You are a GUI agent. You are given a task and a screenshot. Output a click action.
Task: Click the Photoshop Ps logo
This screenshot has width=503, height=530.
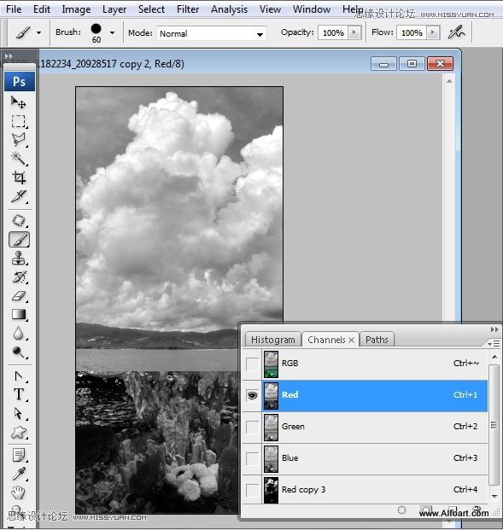20,81
